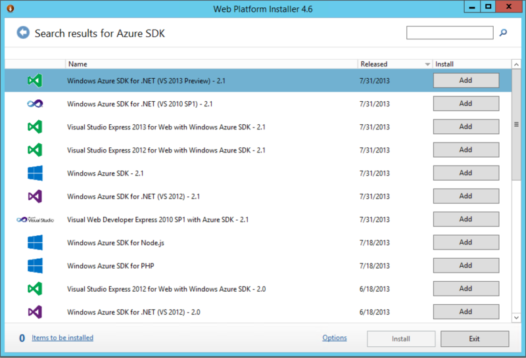526x358 pixels.
Task: Click the scrollbar down arrow
Action: 517,317
